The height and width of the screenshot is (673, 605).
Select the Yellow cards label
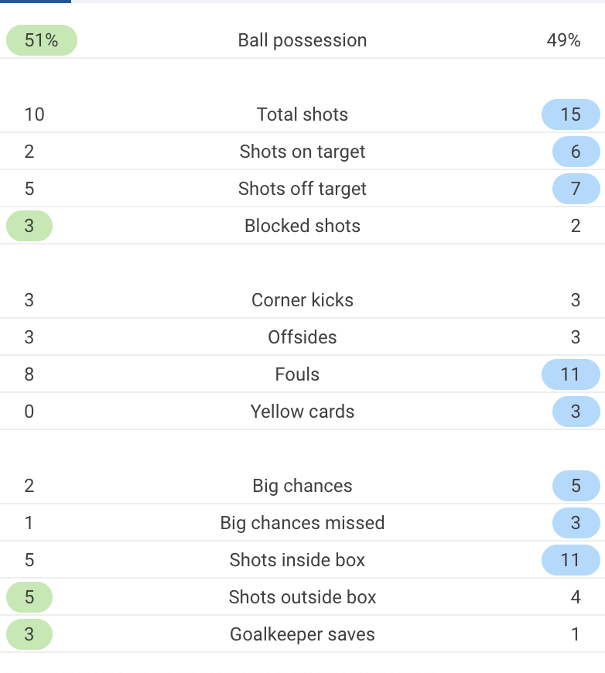[302, 412]
